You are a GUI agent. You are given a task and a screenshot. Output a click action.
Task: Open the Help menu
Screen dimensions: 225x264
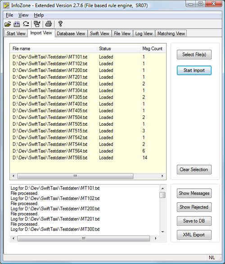39,15
